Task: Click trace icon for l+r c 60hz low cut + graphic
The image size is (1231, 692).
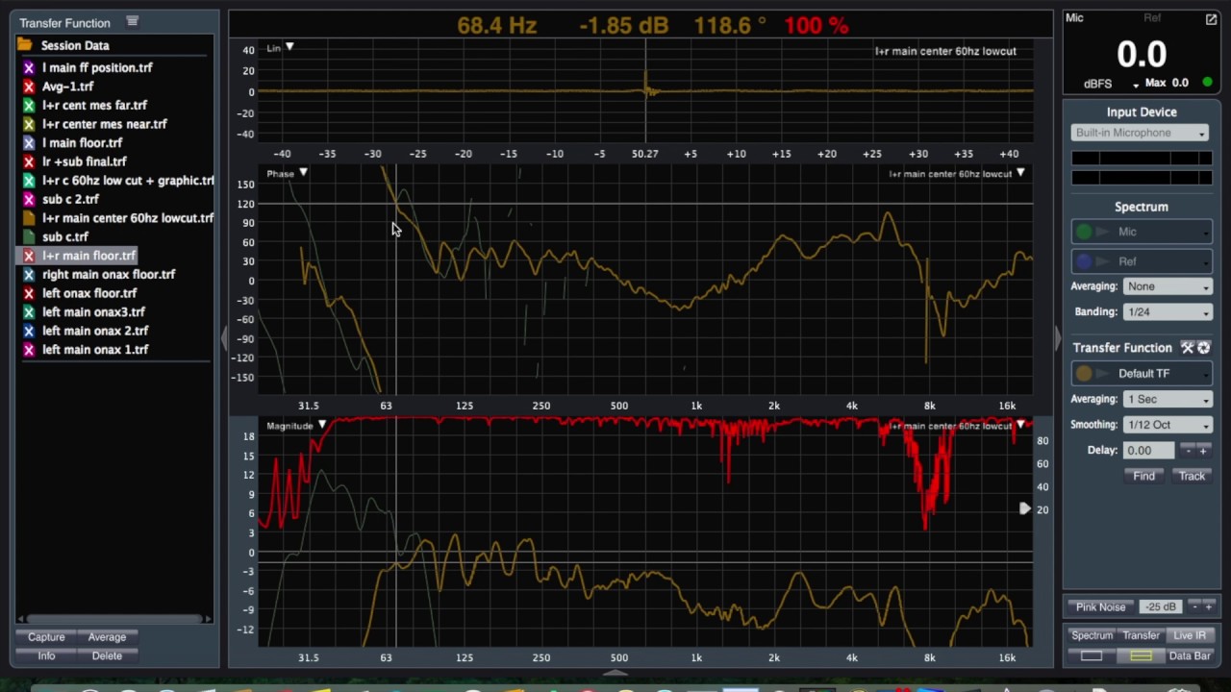Action: 29,181
